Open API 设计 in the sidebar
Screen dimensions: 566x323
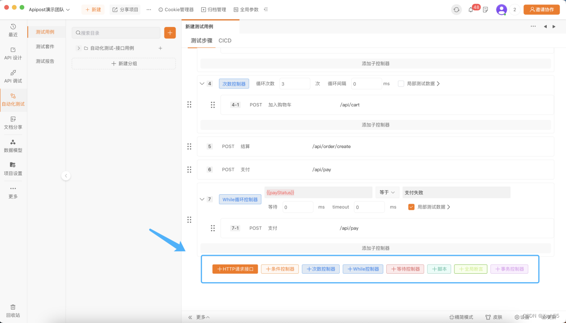point(13,53)
